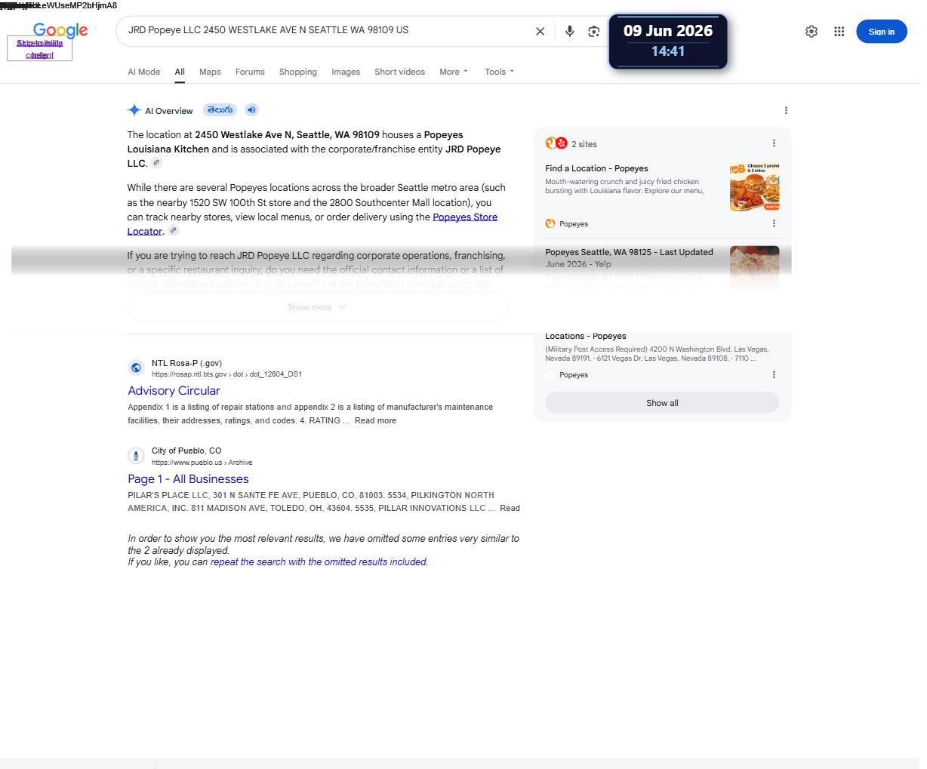927x769 pixels.
Task: Open search by image camera icon
Action: click(594, 32)
